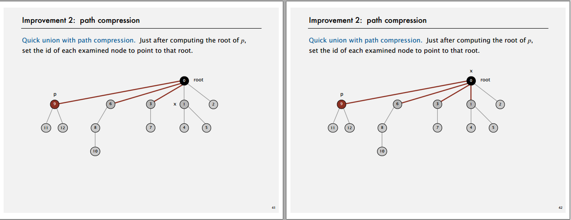Select red node 9 on the left slide
571x220 pixels.
[55, 104]
